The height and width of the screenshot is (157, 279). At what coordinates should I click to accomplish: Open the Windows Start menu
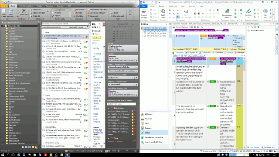click(3, 155)
